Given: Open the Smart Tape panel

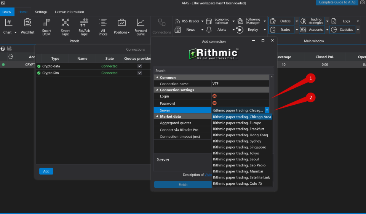Looking at the screenshot, I should (66, 27).
